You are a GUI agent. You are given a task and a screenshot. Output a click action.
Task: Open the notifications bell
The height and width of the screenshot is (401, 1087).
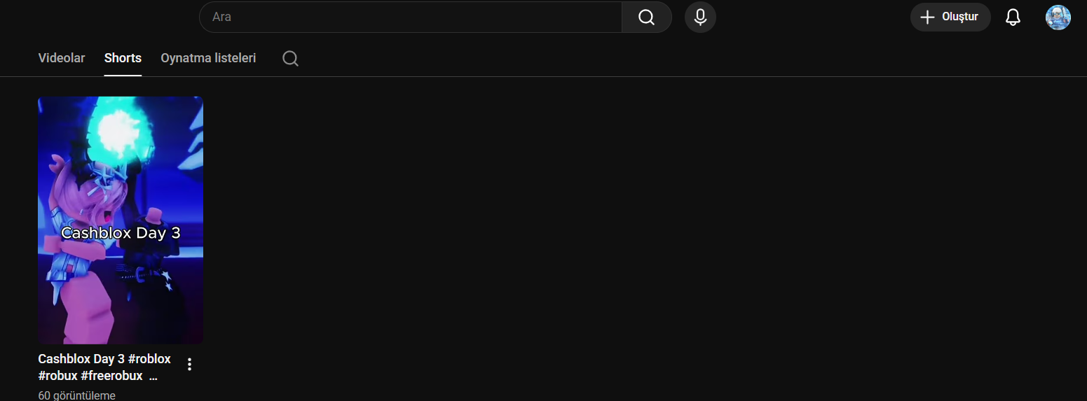pos(1013,17)
